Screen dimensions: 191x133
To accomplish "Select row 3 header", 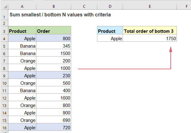I will (4, 31).
